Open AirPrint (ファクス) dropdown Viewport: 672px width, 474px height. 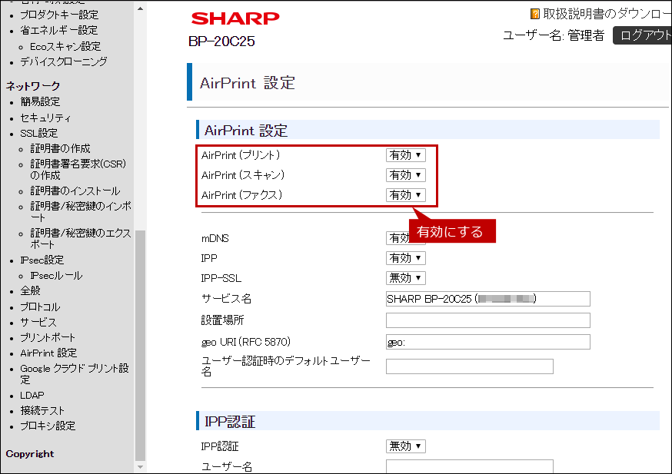(405, 195)
